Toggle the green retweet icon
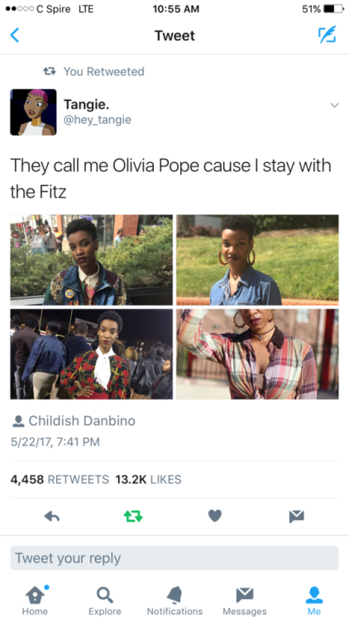 133,516
